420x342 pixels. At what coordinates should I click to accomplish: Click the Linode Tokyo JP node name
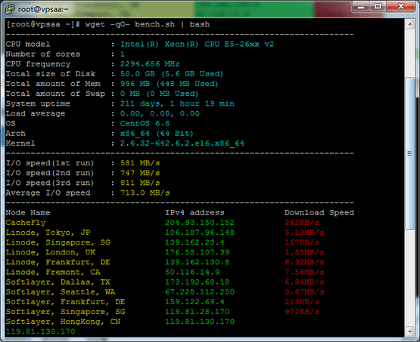click(48, 233)
